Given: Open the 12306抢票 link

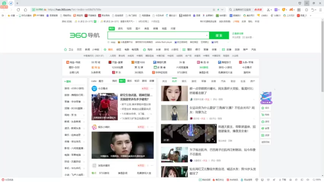Looking at the screenshot, I should pos(117,68).
